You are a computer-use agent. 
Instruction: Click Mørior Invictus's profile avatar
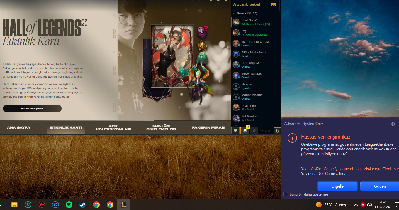236,97
